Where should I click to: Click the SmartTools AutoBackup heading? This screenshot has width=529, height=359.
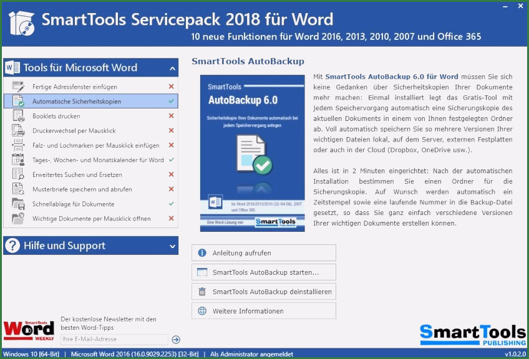pos(248,61)
